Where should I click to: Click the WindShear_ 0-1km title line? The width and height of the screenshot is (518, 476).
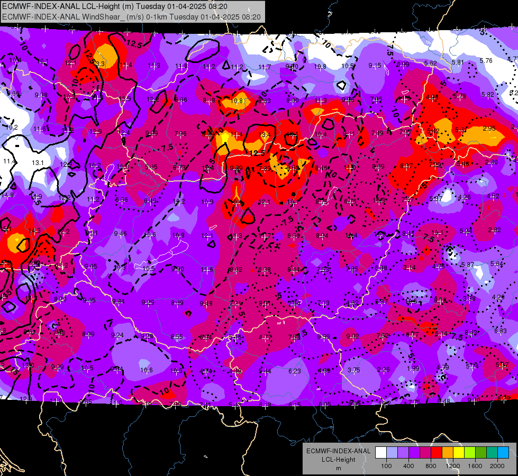coord(131,17)
